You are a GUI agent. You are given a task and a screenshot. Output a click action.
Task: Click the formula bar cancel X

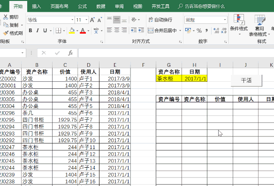[44, 53]
